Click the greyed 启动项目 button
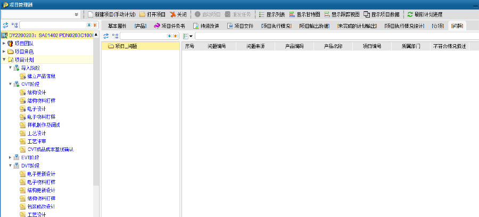This screenshot has width=479, height=217. tap(208, 14)
